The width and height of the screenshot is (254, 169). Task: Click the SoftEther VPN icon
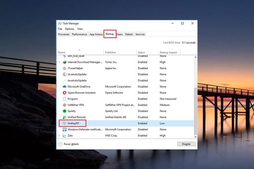coord(64,105)
